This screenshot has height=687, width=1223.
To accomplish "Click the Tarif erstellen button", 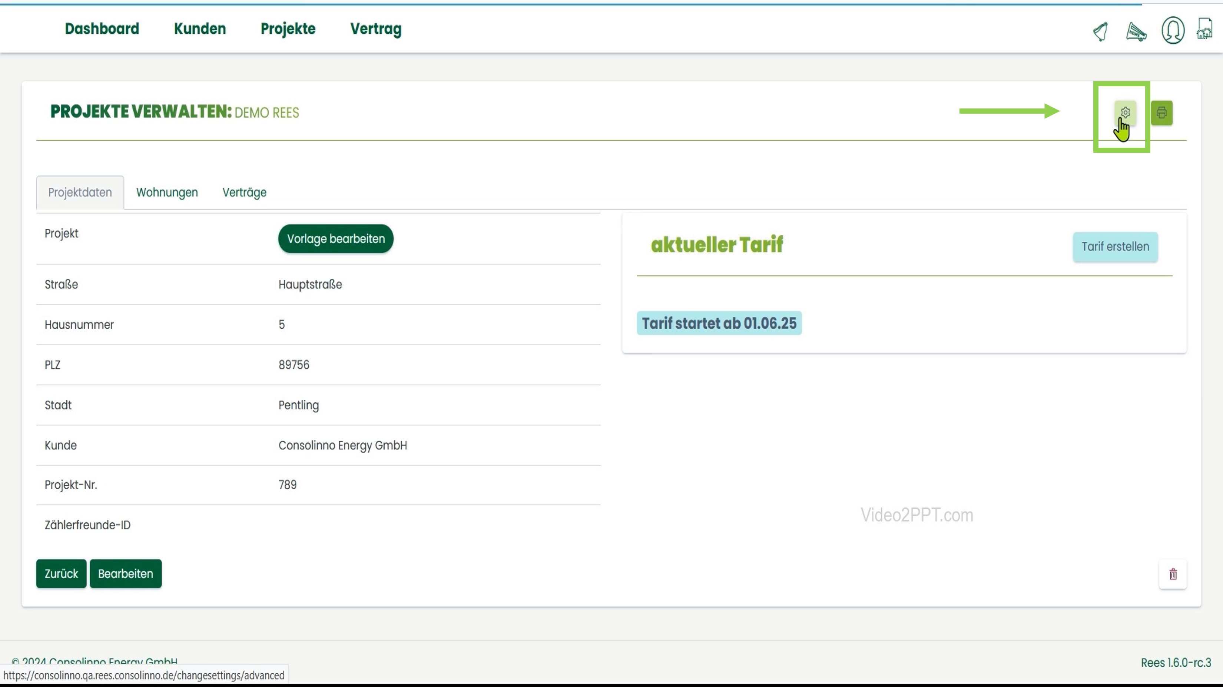I will [1115, 247].
